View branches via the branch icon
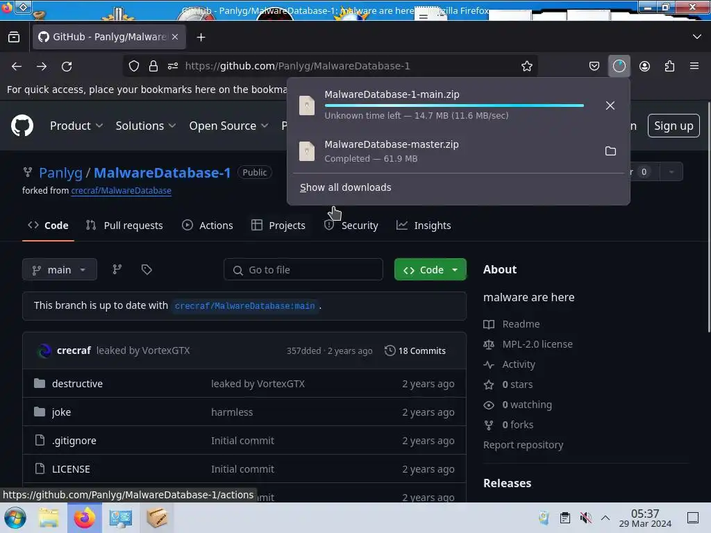Viewport: 711px width, 533px height. [117, 270]
